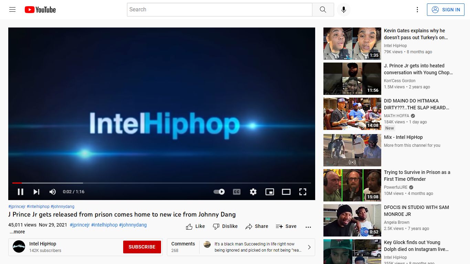Screen dimensions: 470x264
Task: Open Key Glock finds out video title
Action: pos(416,246)
